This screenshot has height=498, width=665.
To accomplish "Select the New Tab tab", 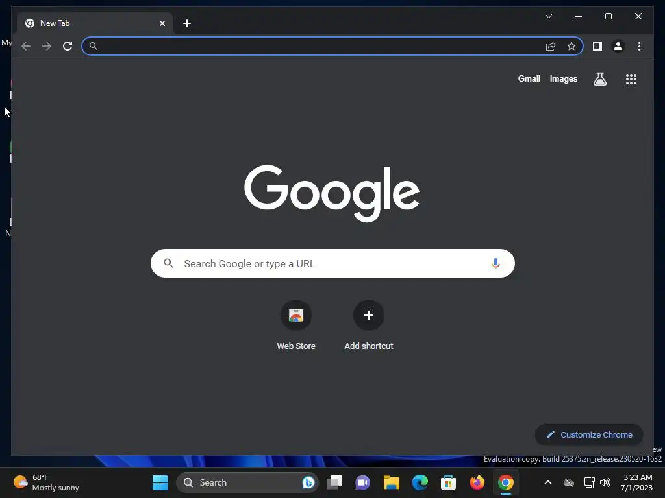I will point(95,23).
